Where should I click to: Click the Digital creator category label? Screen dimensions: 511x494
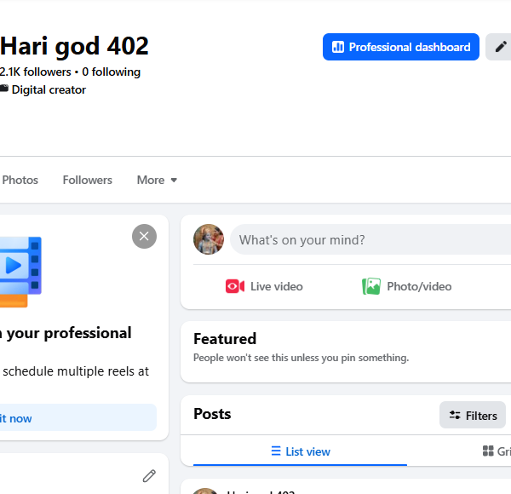(49, 89)
